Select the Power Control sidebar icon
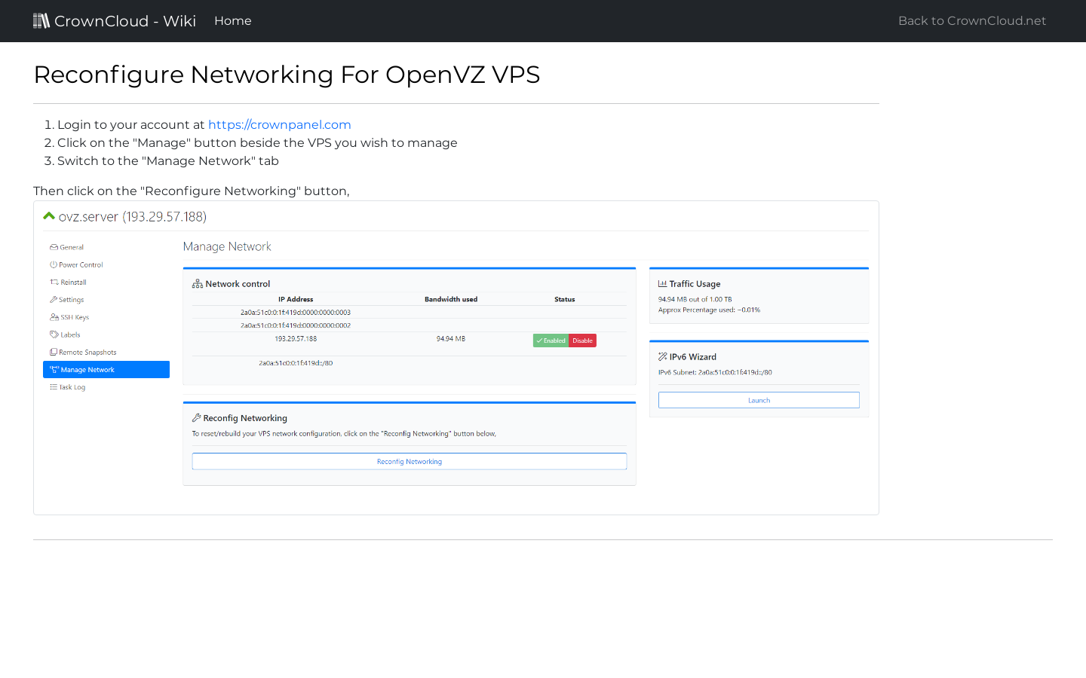1086x678 pixels. click(x=52, y=264)
